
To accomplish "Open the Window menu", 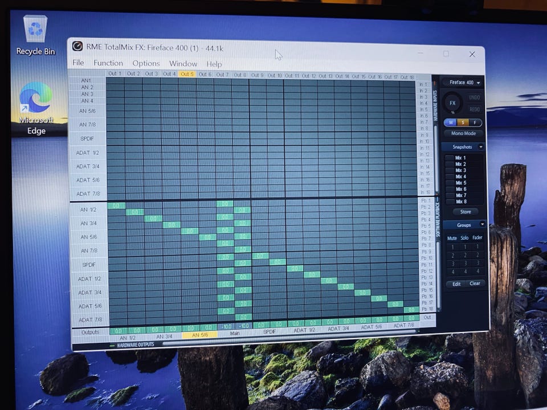I will click(x=183, y=64).
